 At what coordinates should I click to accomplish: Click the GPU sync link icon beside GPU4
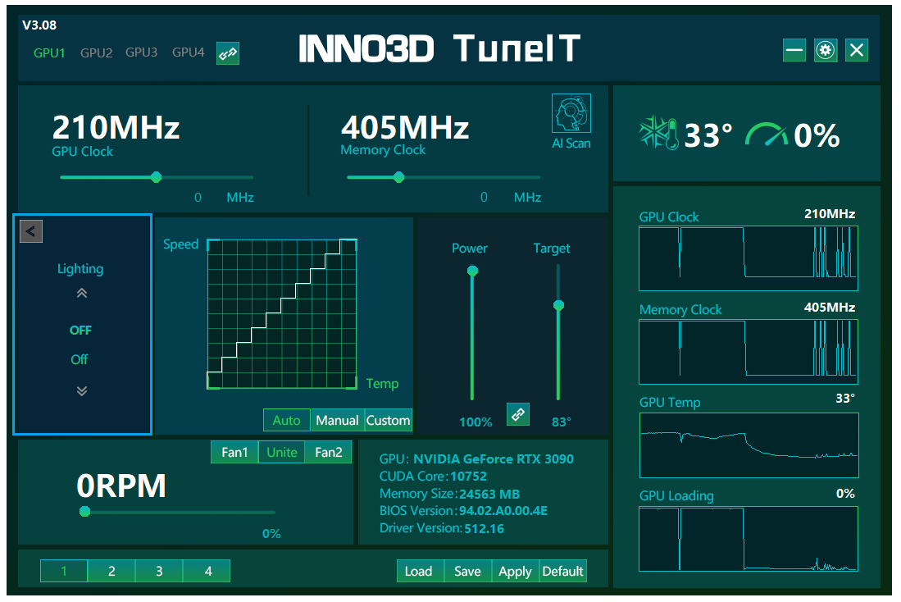pos(228,53)
